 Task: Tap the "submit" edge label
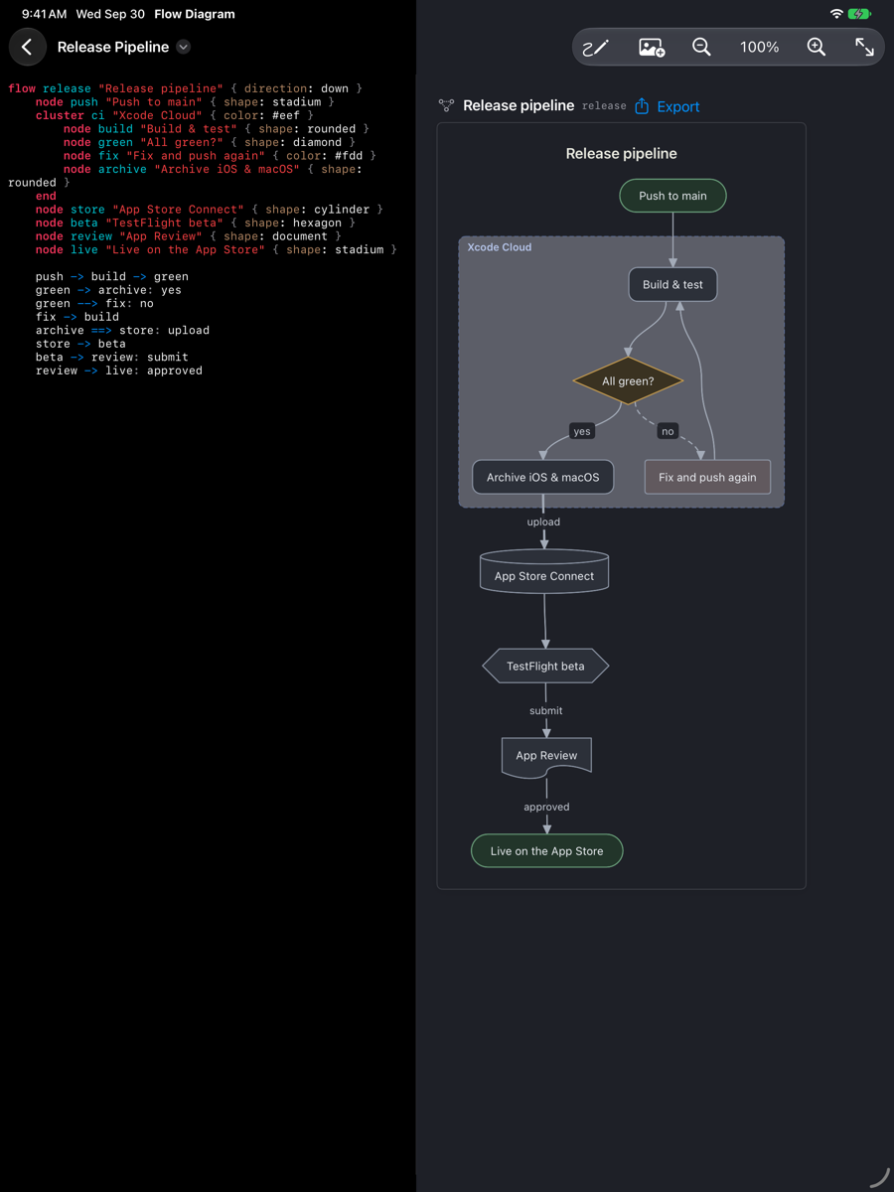tap(546, 710)
